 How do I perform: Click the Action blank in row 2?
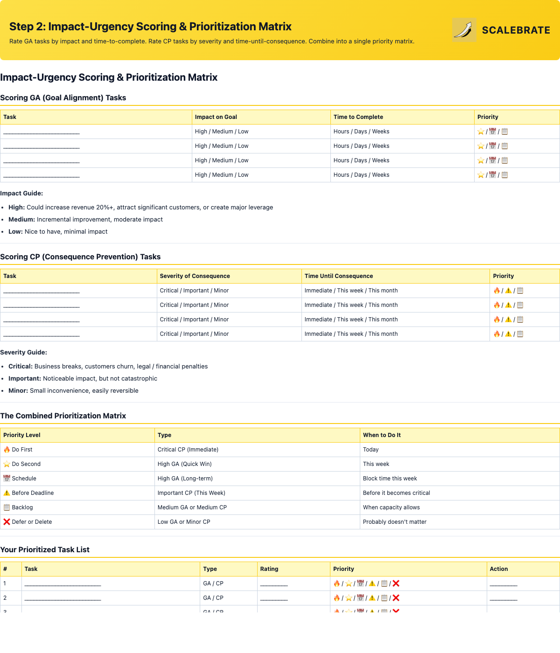(x=504, y=598)
